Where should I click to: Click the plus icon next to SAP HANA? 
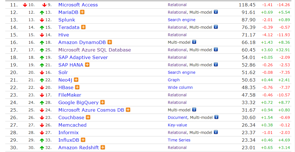point(87,65)
